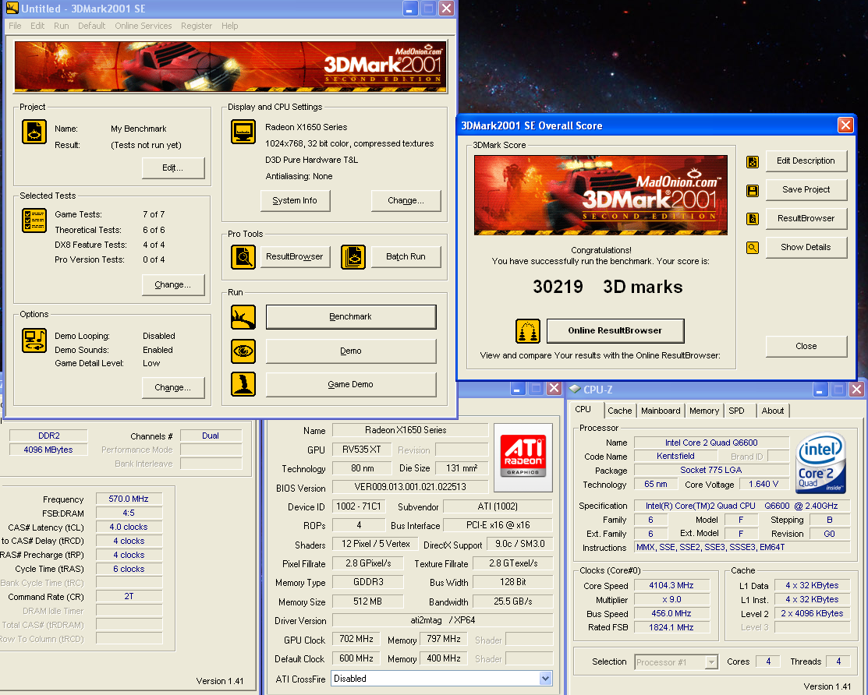Click the 3DMark2001 main window banner
Image resolution: width=868 pixels, height=695 pixels.
231,66
